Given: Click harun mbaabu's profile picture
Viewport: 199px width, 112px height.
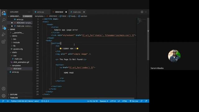Looking at the screenshot, I should coord(174,56).
